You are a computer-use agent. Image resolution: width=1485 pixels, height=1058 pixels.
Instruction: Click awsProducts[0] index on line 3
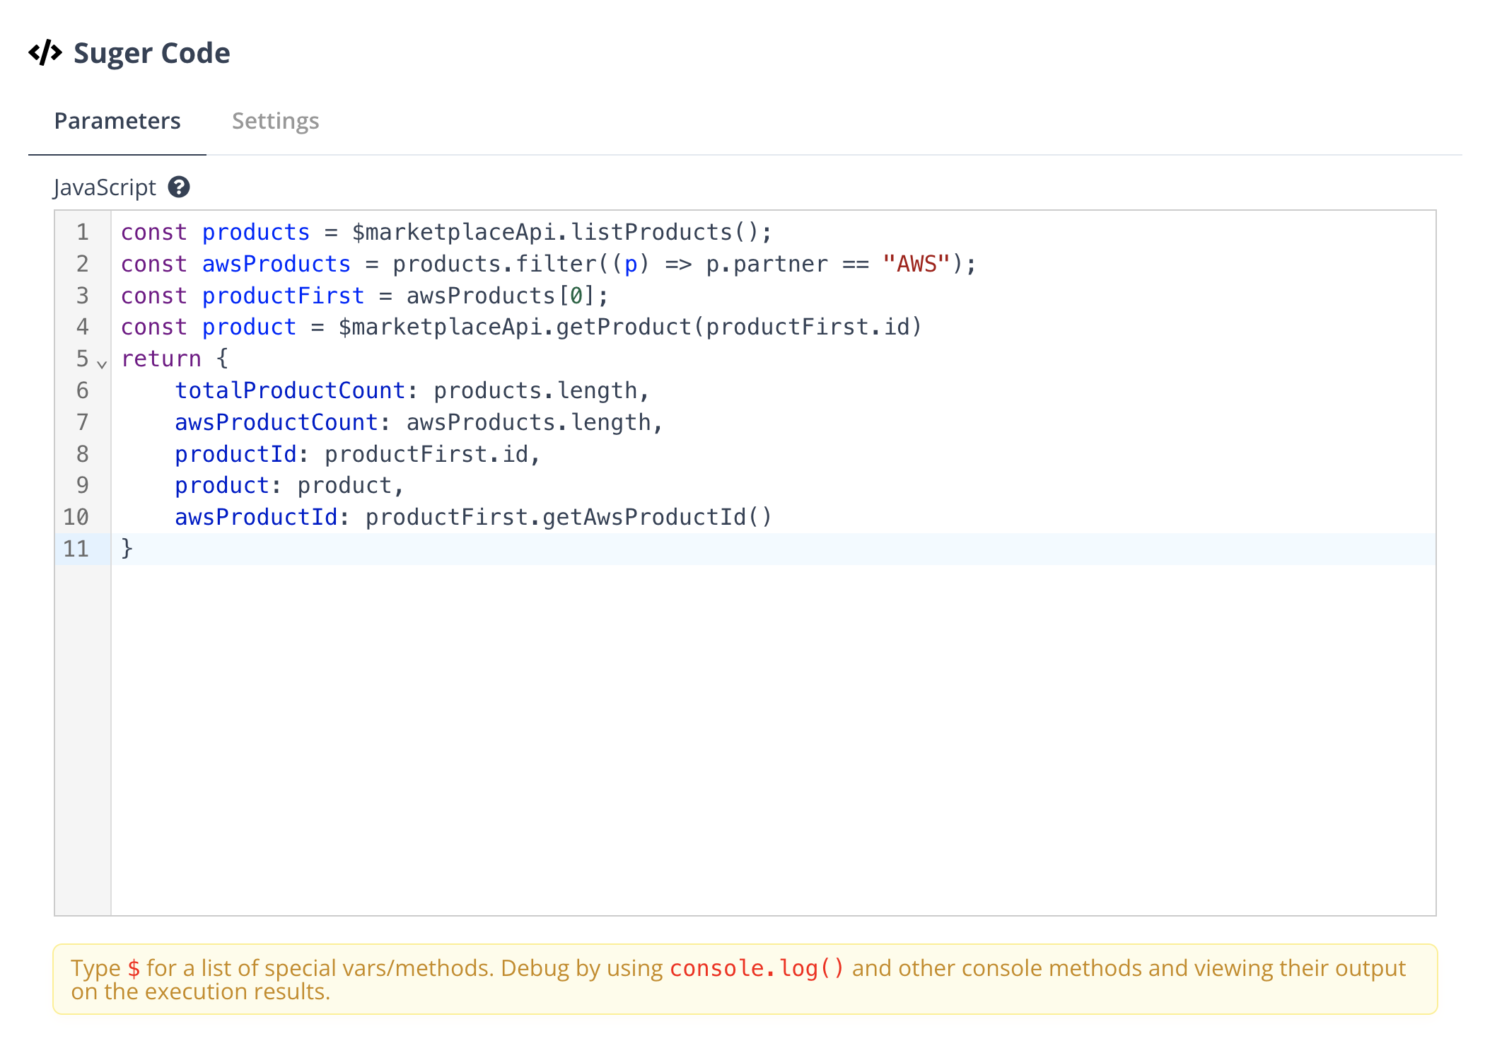point(576,296)
